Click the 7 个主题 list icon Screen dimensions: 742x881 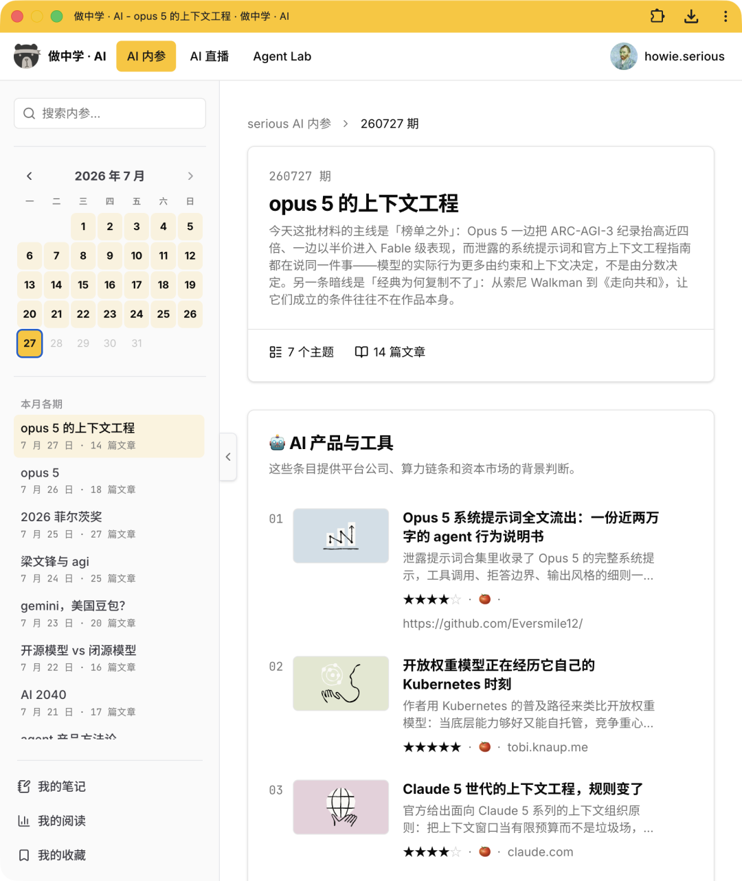pyautogui.click(x=276, y=352)
